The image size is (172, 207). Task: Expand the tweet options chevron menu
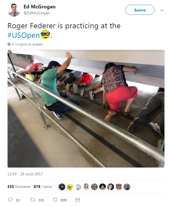(162, 10)
